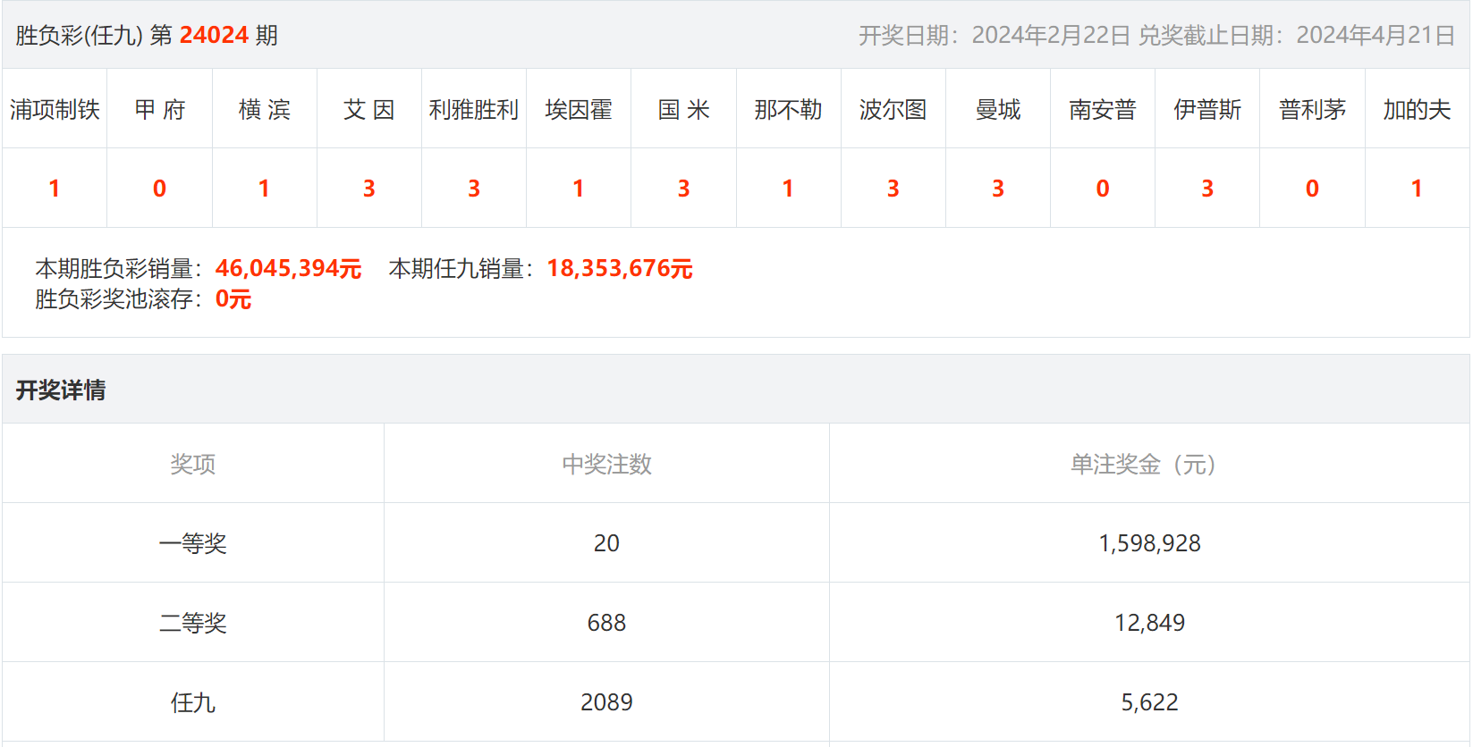Click winning count 20 for 一等奖

tap(606, 543)
